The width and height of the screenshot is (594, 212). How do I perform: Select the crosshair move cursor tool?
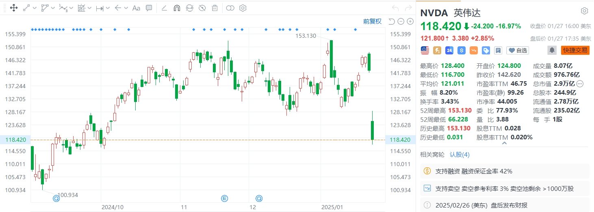[13, 8]
